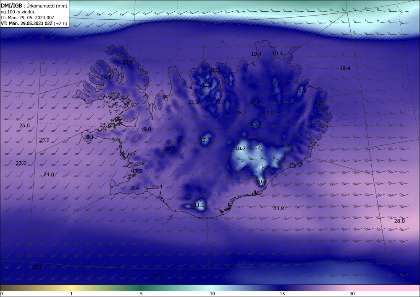Click the 13.7 value in the northeast

tap(276, 83)
